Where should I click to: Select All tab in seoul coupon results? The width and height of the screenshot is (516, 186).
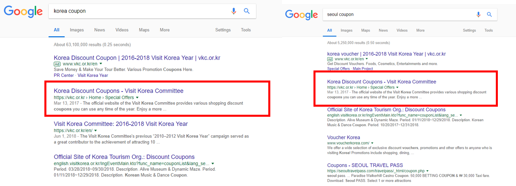tap(330, 30)
